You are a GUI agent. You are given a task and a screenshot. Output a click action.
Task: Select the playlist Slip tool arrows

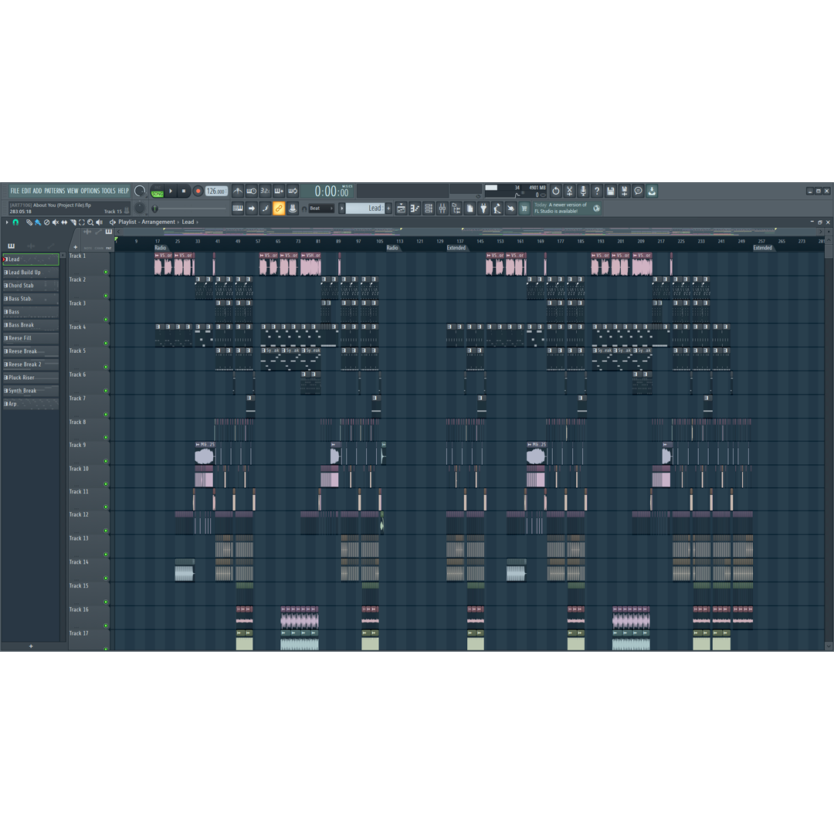click(x=64, y=222)
